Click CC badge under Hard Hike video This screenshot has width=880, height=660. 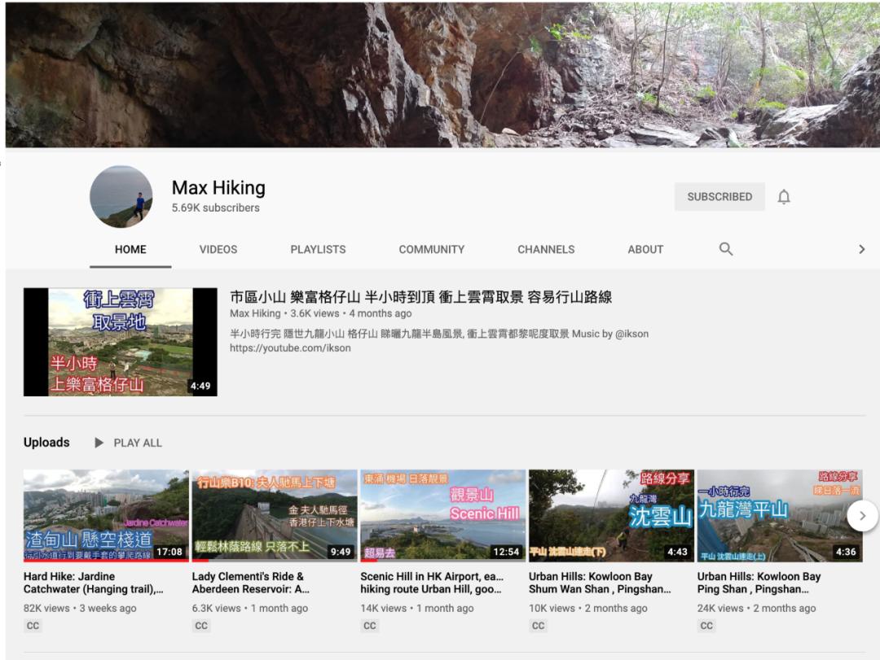point(33,626)
